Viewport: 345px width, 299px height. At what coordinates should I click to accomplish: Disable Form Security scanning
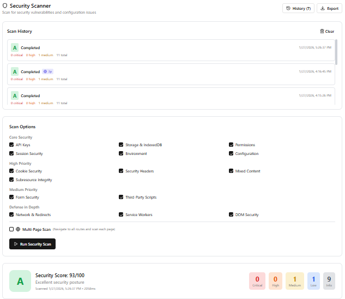tap(11, 197)
